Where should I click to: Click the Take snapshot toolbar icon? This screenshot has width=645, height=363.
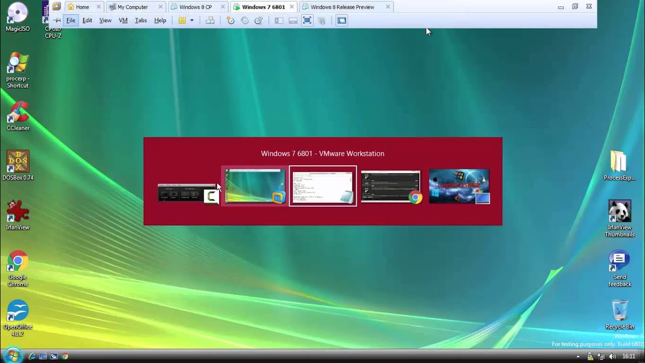point(230,21)
